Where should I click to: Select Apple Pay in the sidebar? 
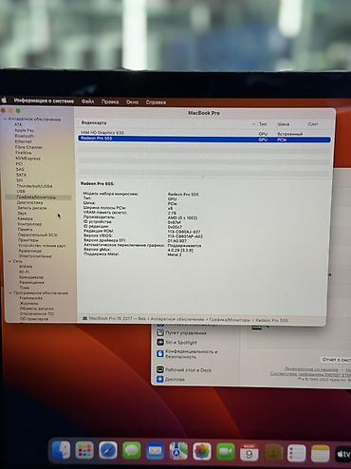(25, 130)
